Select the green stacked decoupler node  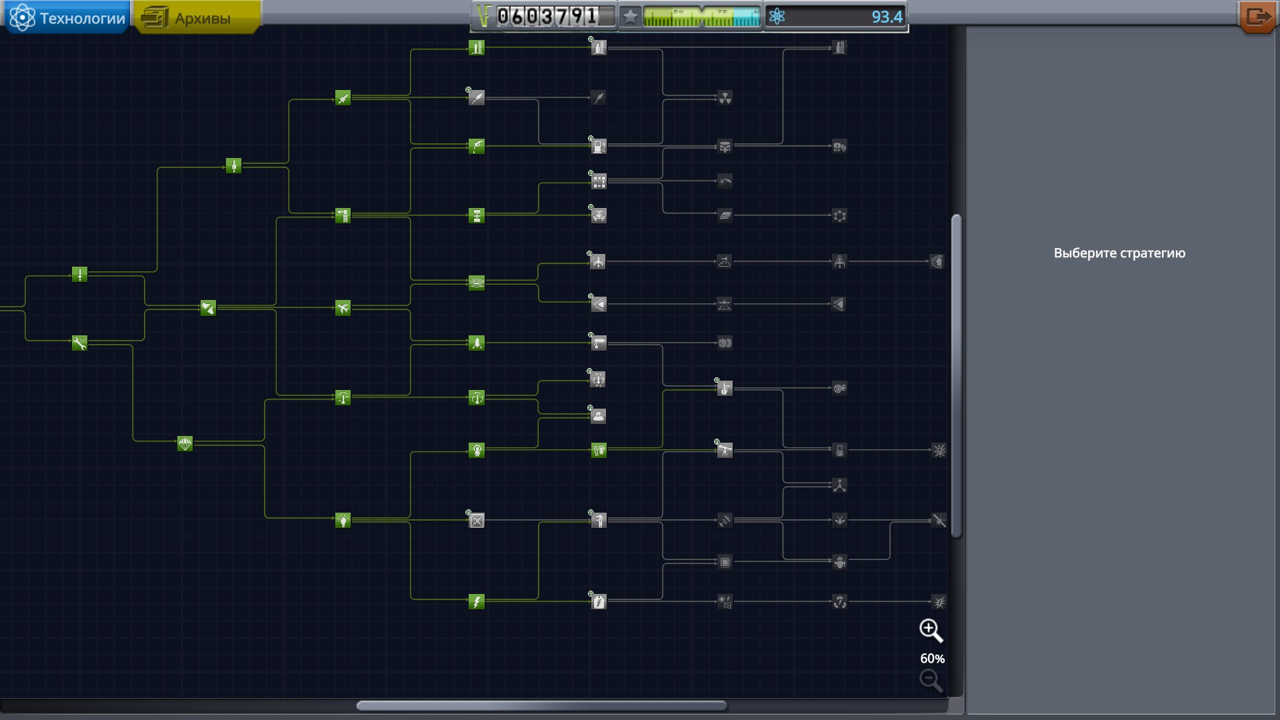point(477,215)
